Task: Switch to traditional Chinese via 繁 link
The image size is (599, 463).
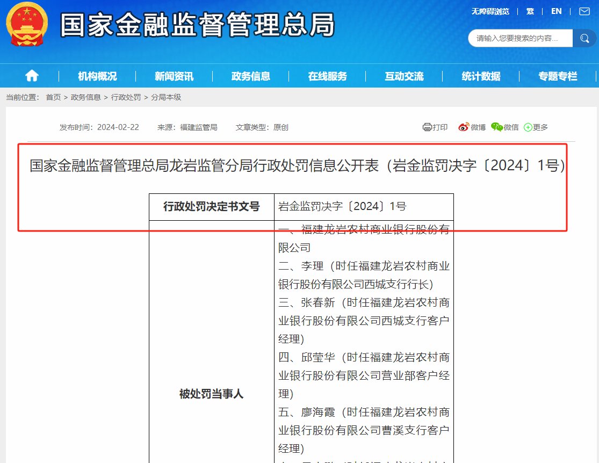Action: pos(530,11)
